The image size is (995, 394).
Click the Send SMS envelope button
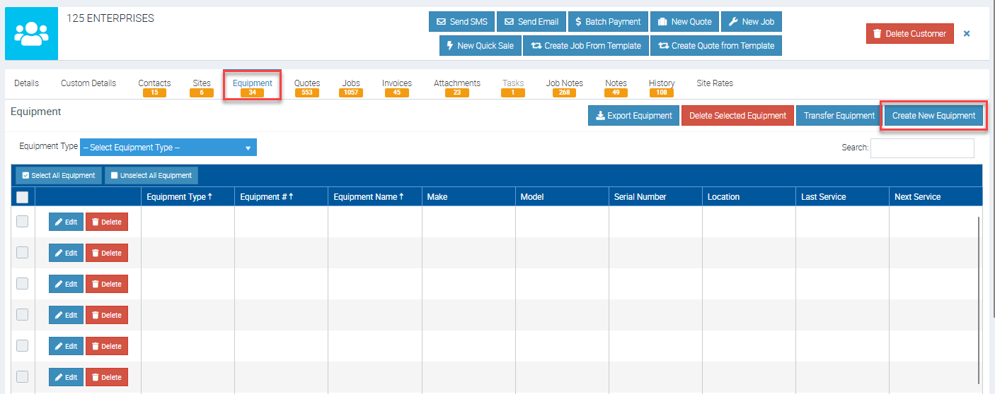(x=461, y=21)
